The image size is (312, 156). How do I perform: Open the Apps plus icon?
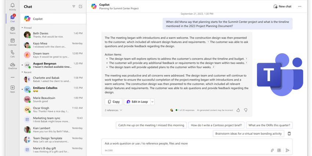(x=12, y=88)
